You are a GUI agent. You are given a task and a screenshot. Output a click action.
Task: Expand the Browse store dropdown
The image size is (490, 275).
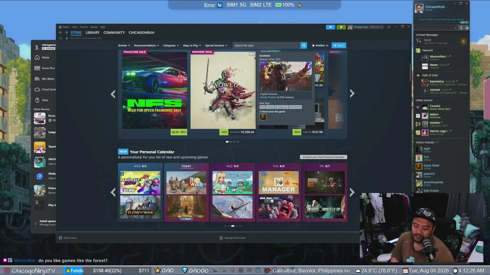tap(124, 45)
